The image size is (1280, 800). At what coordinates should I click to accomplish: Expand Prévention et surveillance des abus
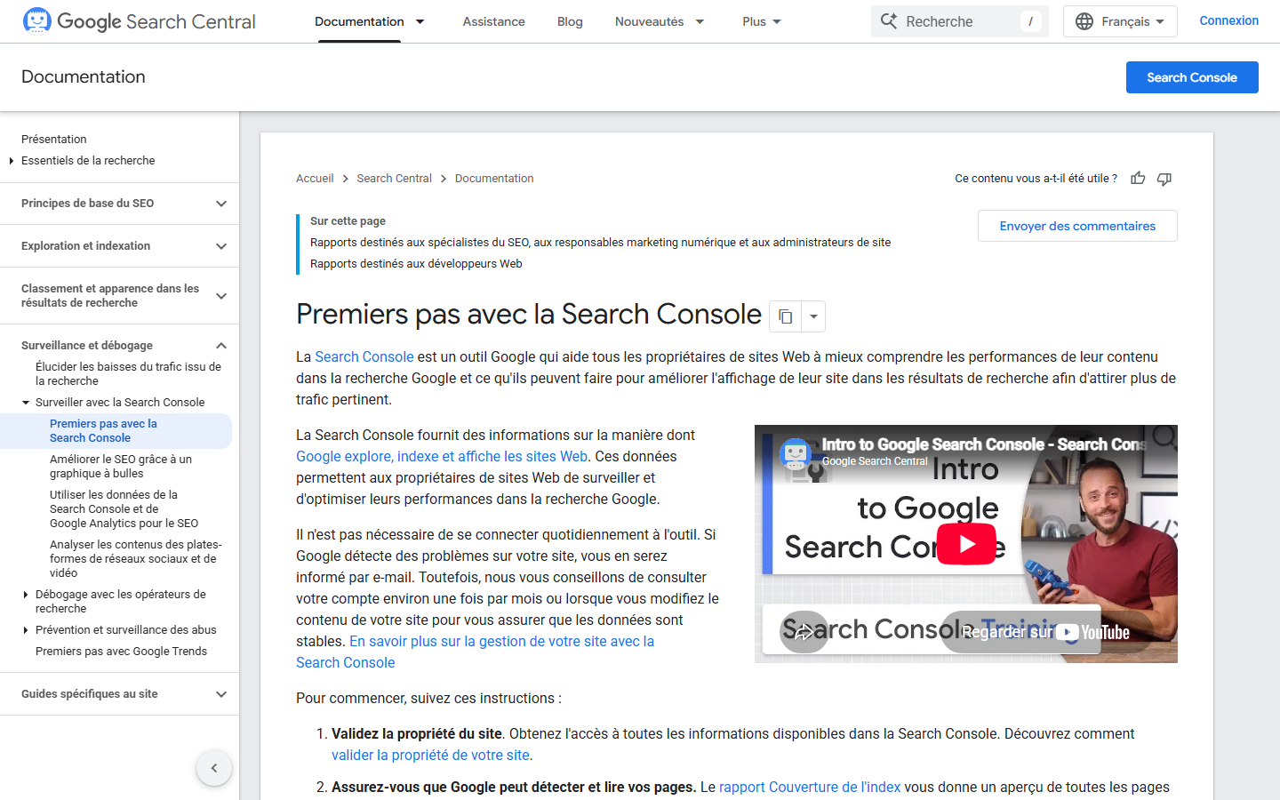click(26, 630)
